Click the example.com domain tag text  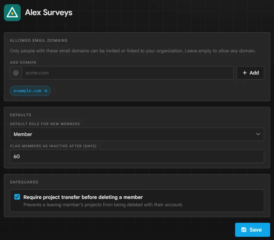coord(27,91)
